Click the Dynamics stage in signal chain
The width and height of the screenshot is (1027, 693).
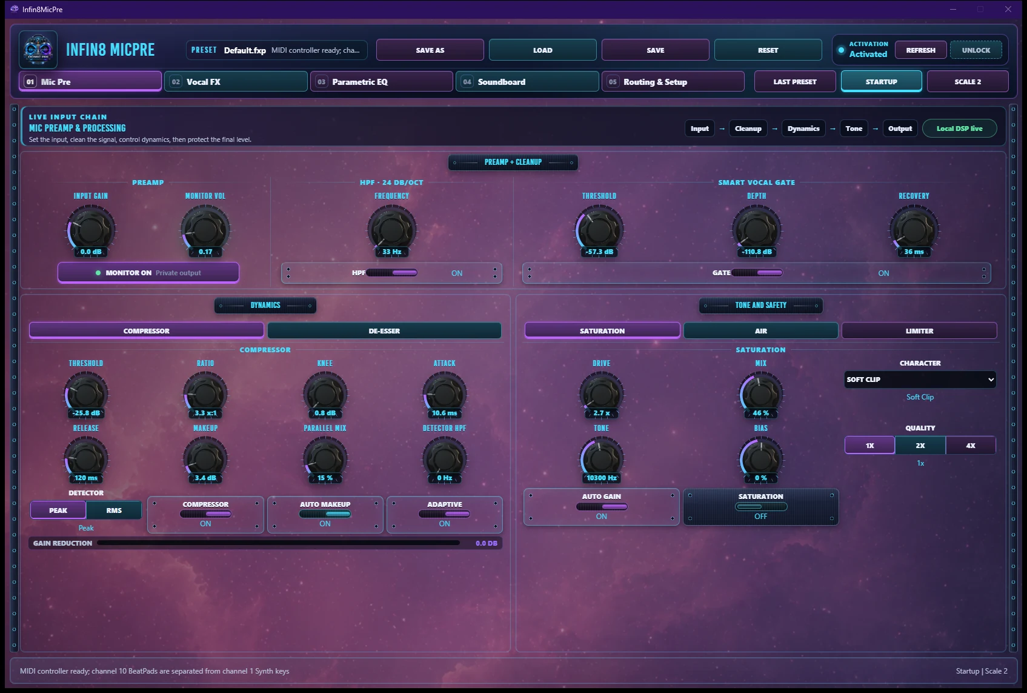click(x=803, y=129)
